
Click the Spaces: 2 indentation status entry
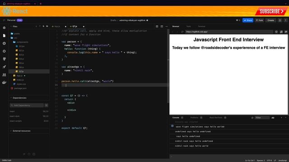coord(261,161)
